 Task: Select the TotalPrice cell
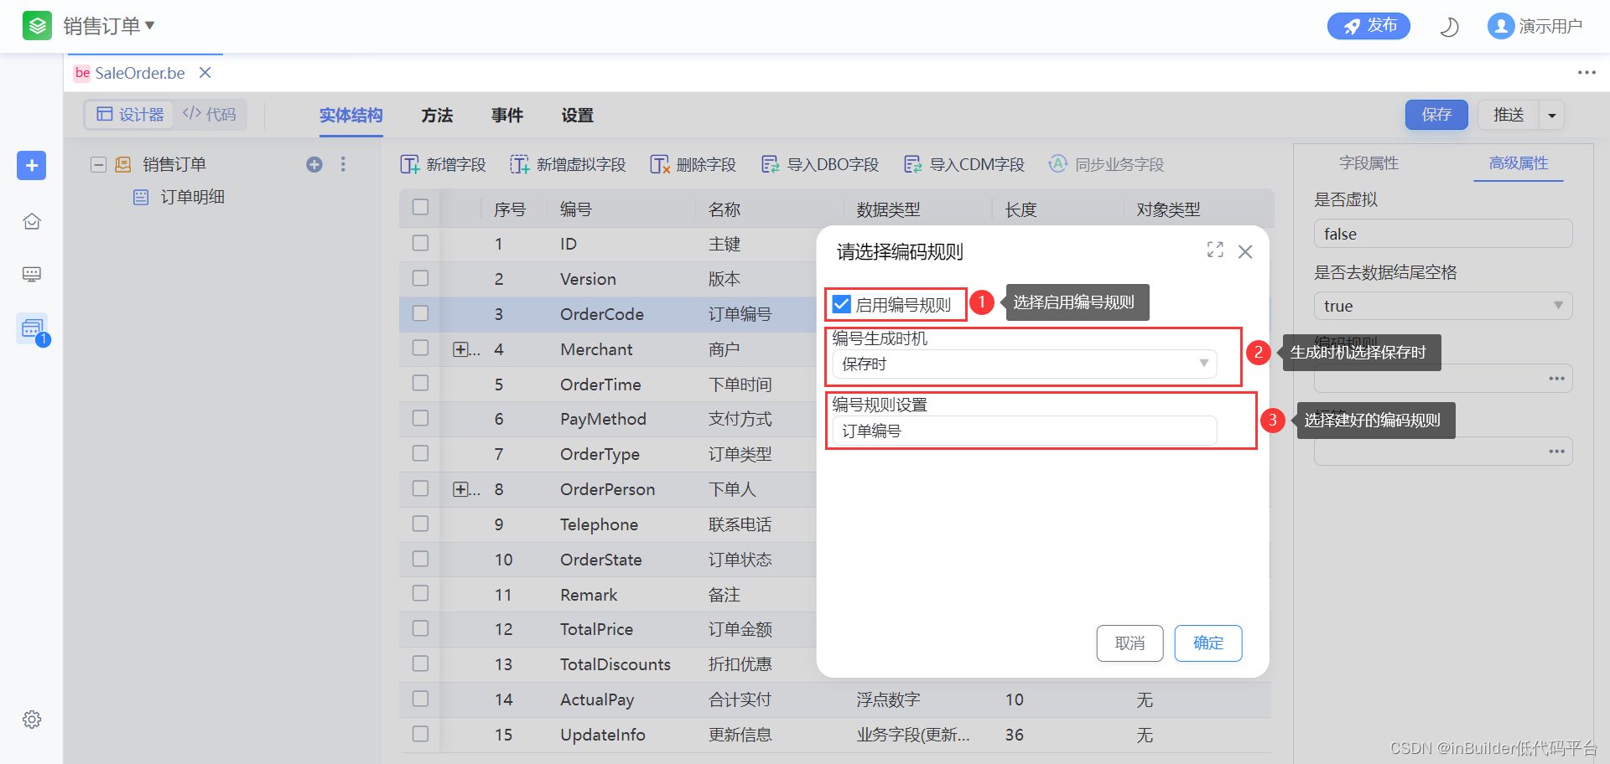[x=596, y=629]
